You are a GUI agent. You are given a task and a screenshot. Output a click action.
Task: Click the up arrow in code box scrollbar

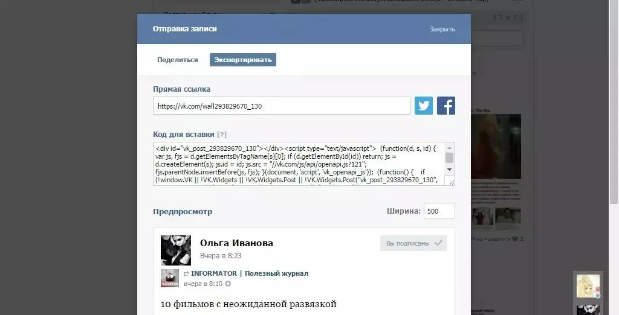coord(449,148)
